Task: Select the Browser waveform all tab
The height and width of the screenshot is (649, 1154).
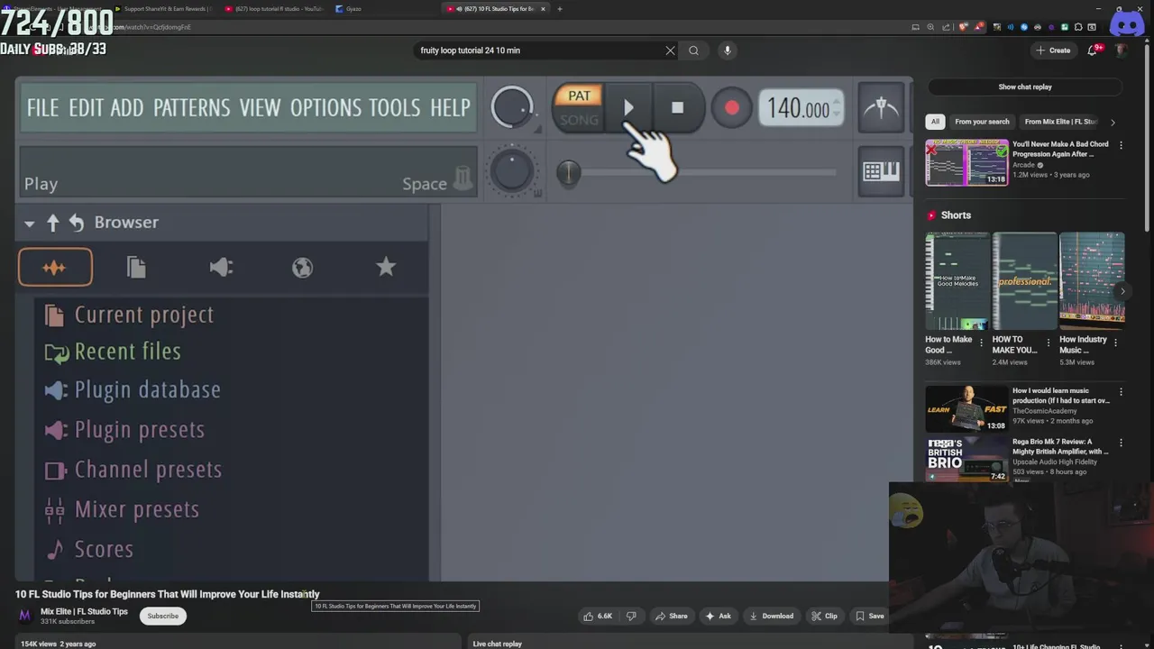Action: (x=55, y=267)
